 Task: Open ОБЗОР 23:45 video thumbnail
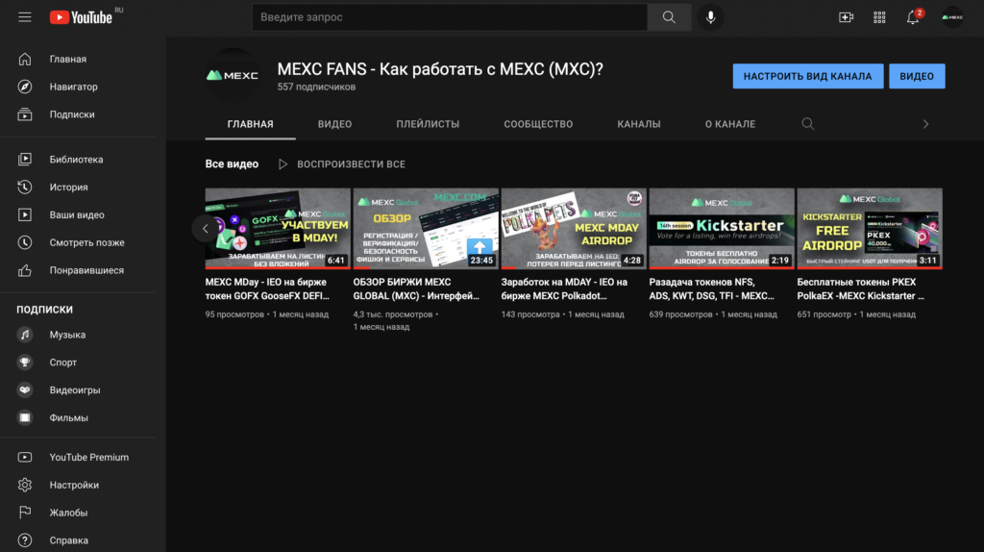coord(426,229)
